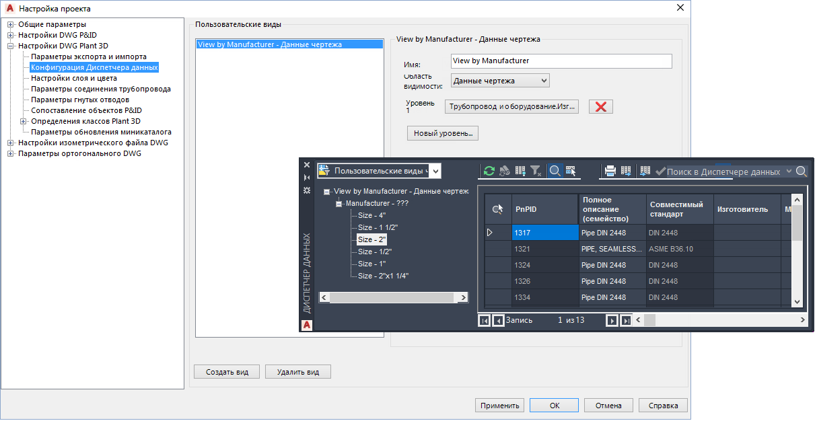Click the tree horizontal scrollbar right arrow
This screenshot has height=421, width=815.
(462, 297)
